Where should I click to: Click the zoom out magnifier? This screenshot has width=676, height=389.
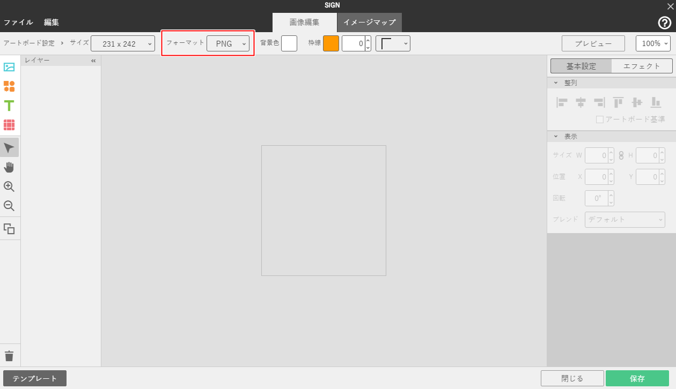[x=9, y=206]
